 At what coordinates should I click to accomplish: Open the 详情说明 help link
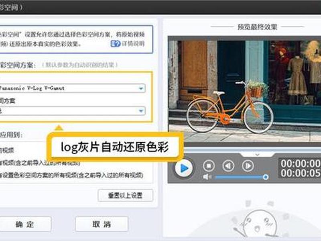tap(128, 44)
